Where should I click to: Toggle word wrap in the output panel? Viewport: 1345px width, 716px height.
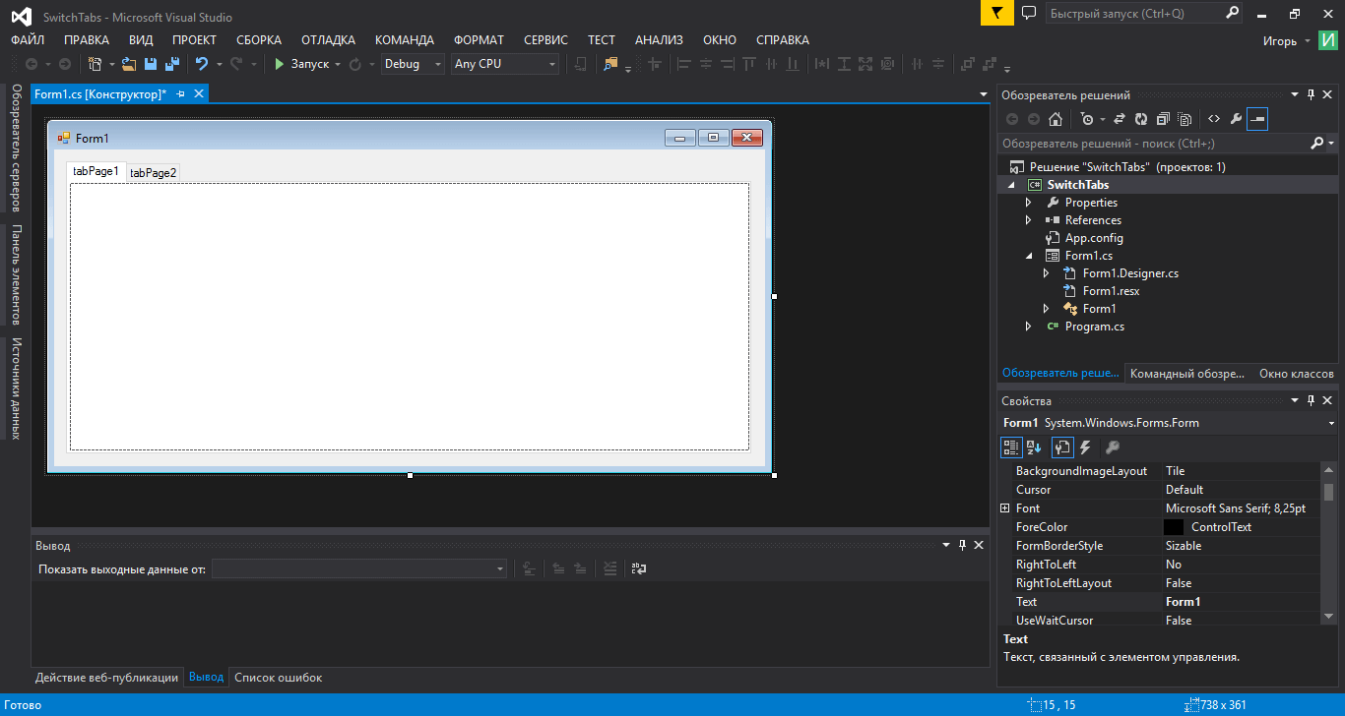pyautogui.click(x=638, y=568)
